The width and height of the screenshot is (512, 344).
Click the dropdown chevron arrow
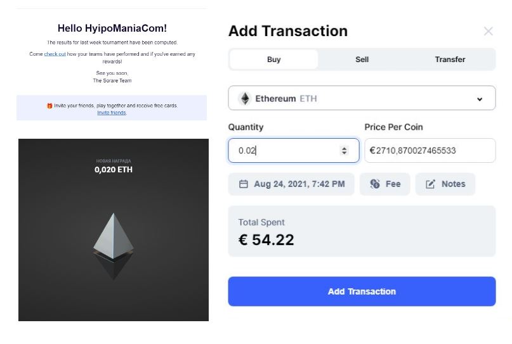pos(480,99)
